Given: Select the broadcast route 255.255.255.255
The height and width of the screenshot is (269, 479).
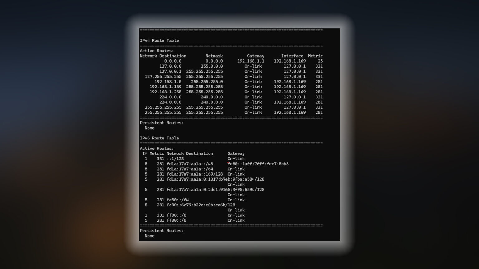Looking at the screenshot, I should [163, 107].
